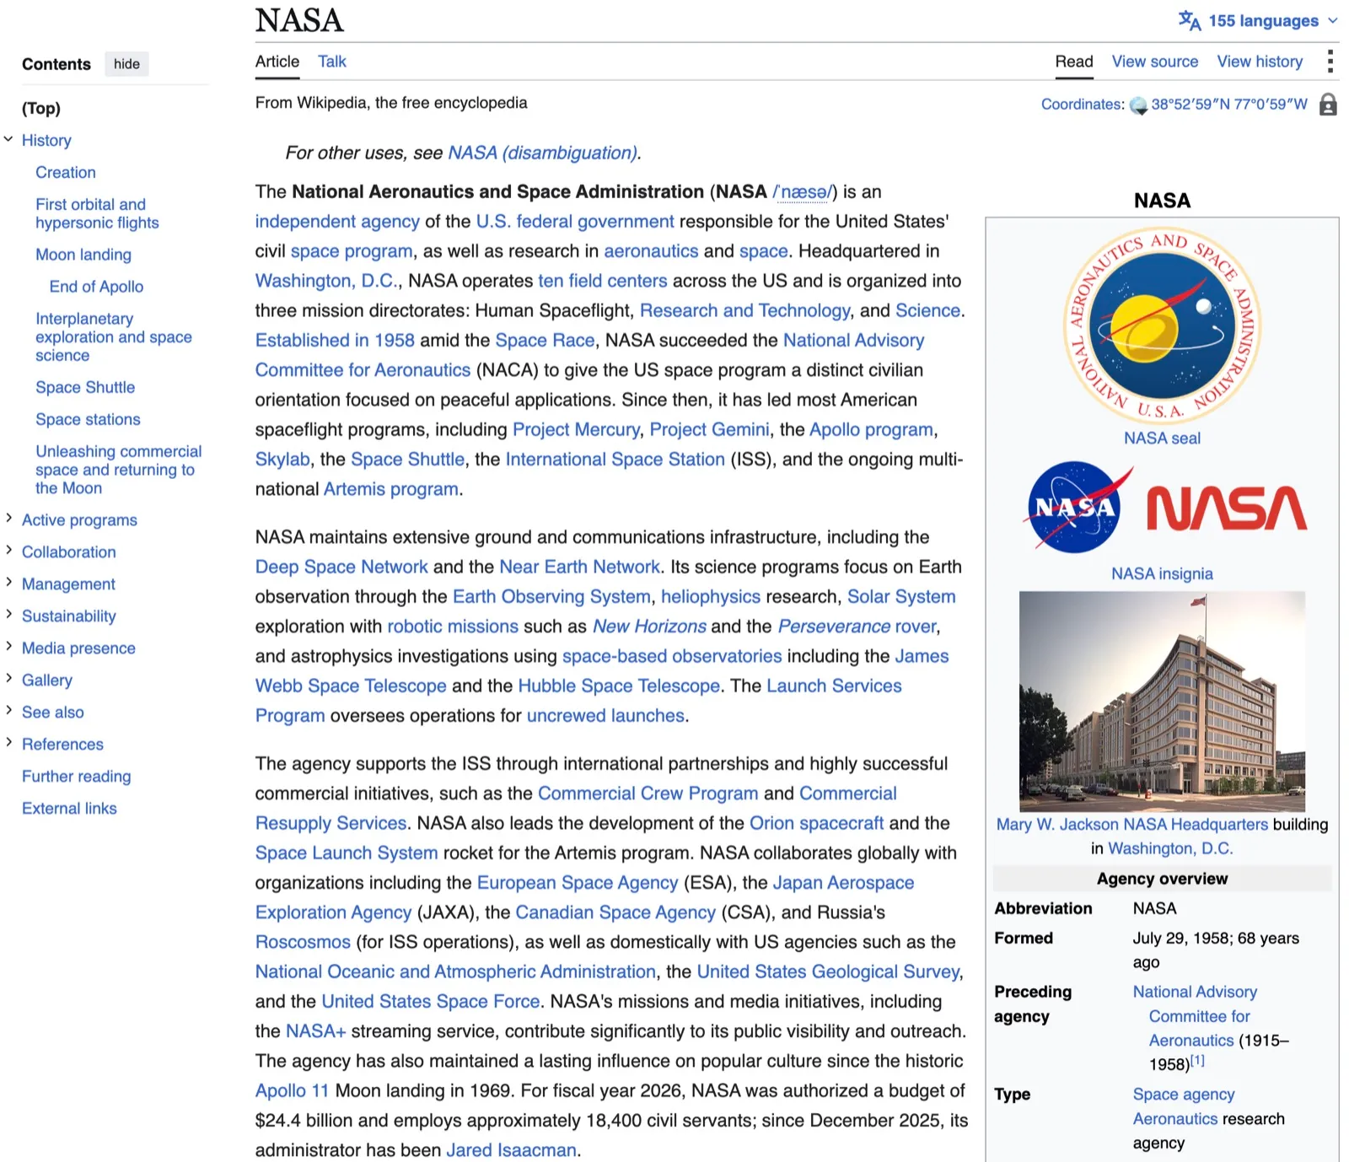Open the Deep Space Network link
This screenshot has width=1349, height=1162.
(341, 567)
